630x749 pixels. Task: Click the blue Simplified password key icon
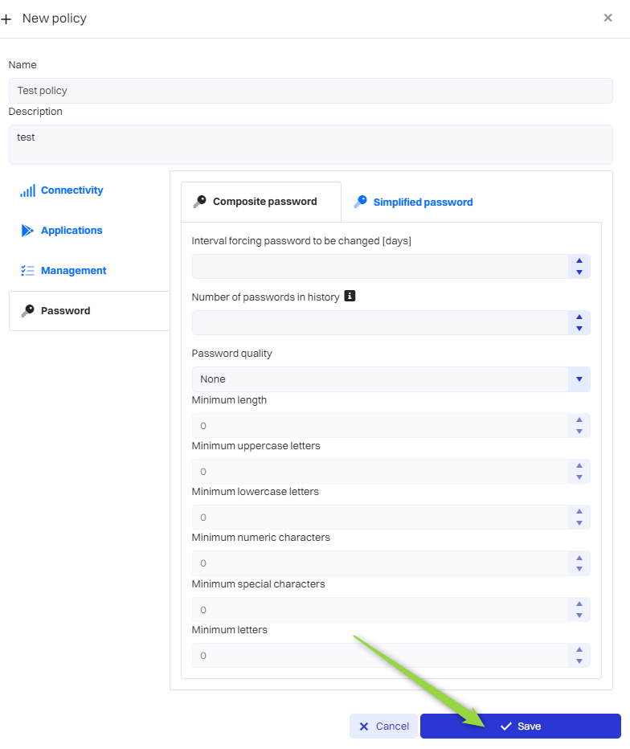[x=360, y=202]
